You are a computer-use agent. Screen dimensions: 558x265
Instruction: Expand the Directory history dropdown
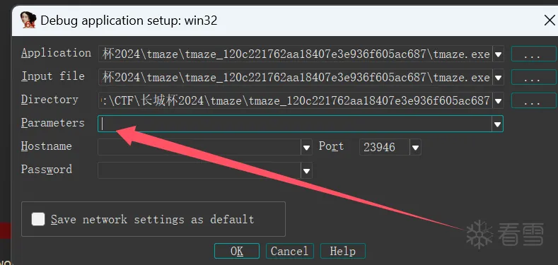click(498, 100)
